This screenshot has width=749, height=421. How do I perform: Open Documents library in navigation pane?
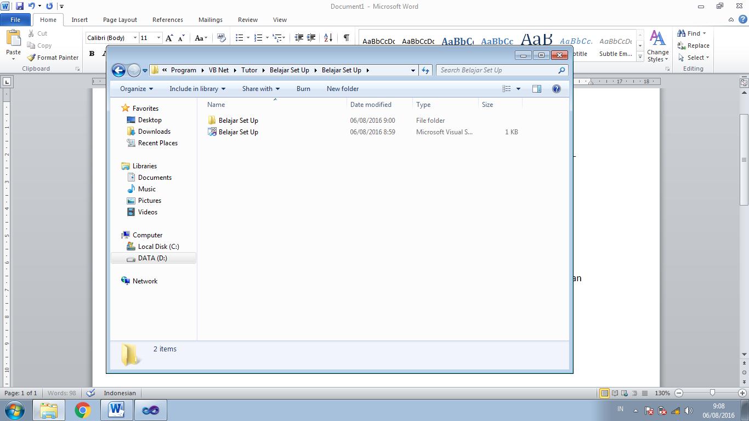(155, 178)
